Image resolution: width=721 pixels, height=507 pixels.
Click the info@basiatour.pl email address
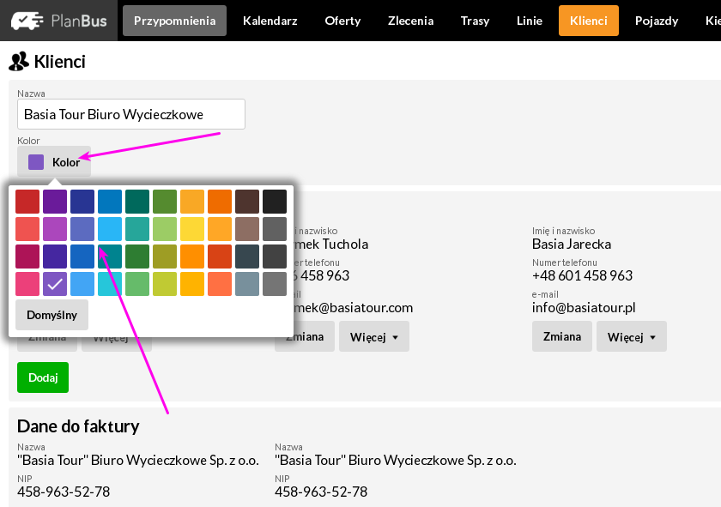584,307
